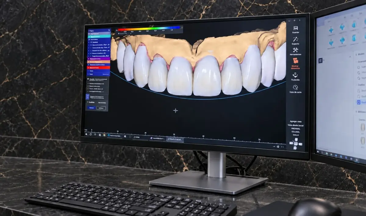Select the Diseño final taskbar window
This screenshot has height=216, width=366.
click(175, 139)
